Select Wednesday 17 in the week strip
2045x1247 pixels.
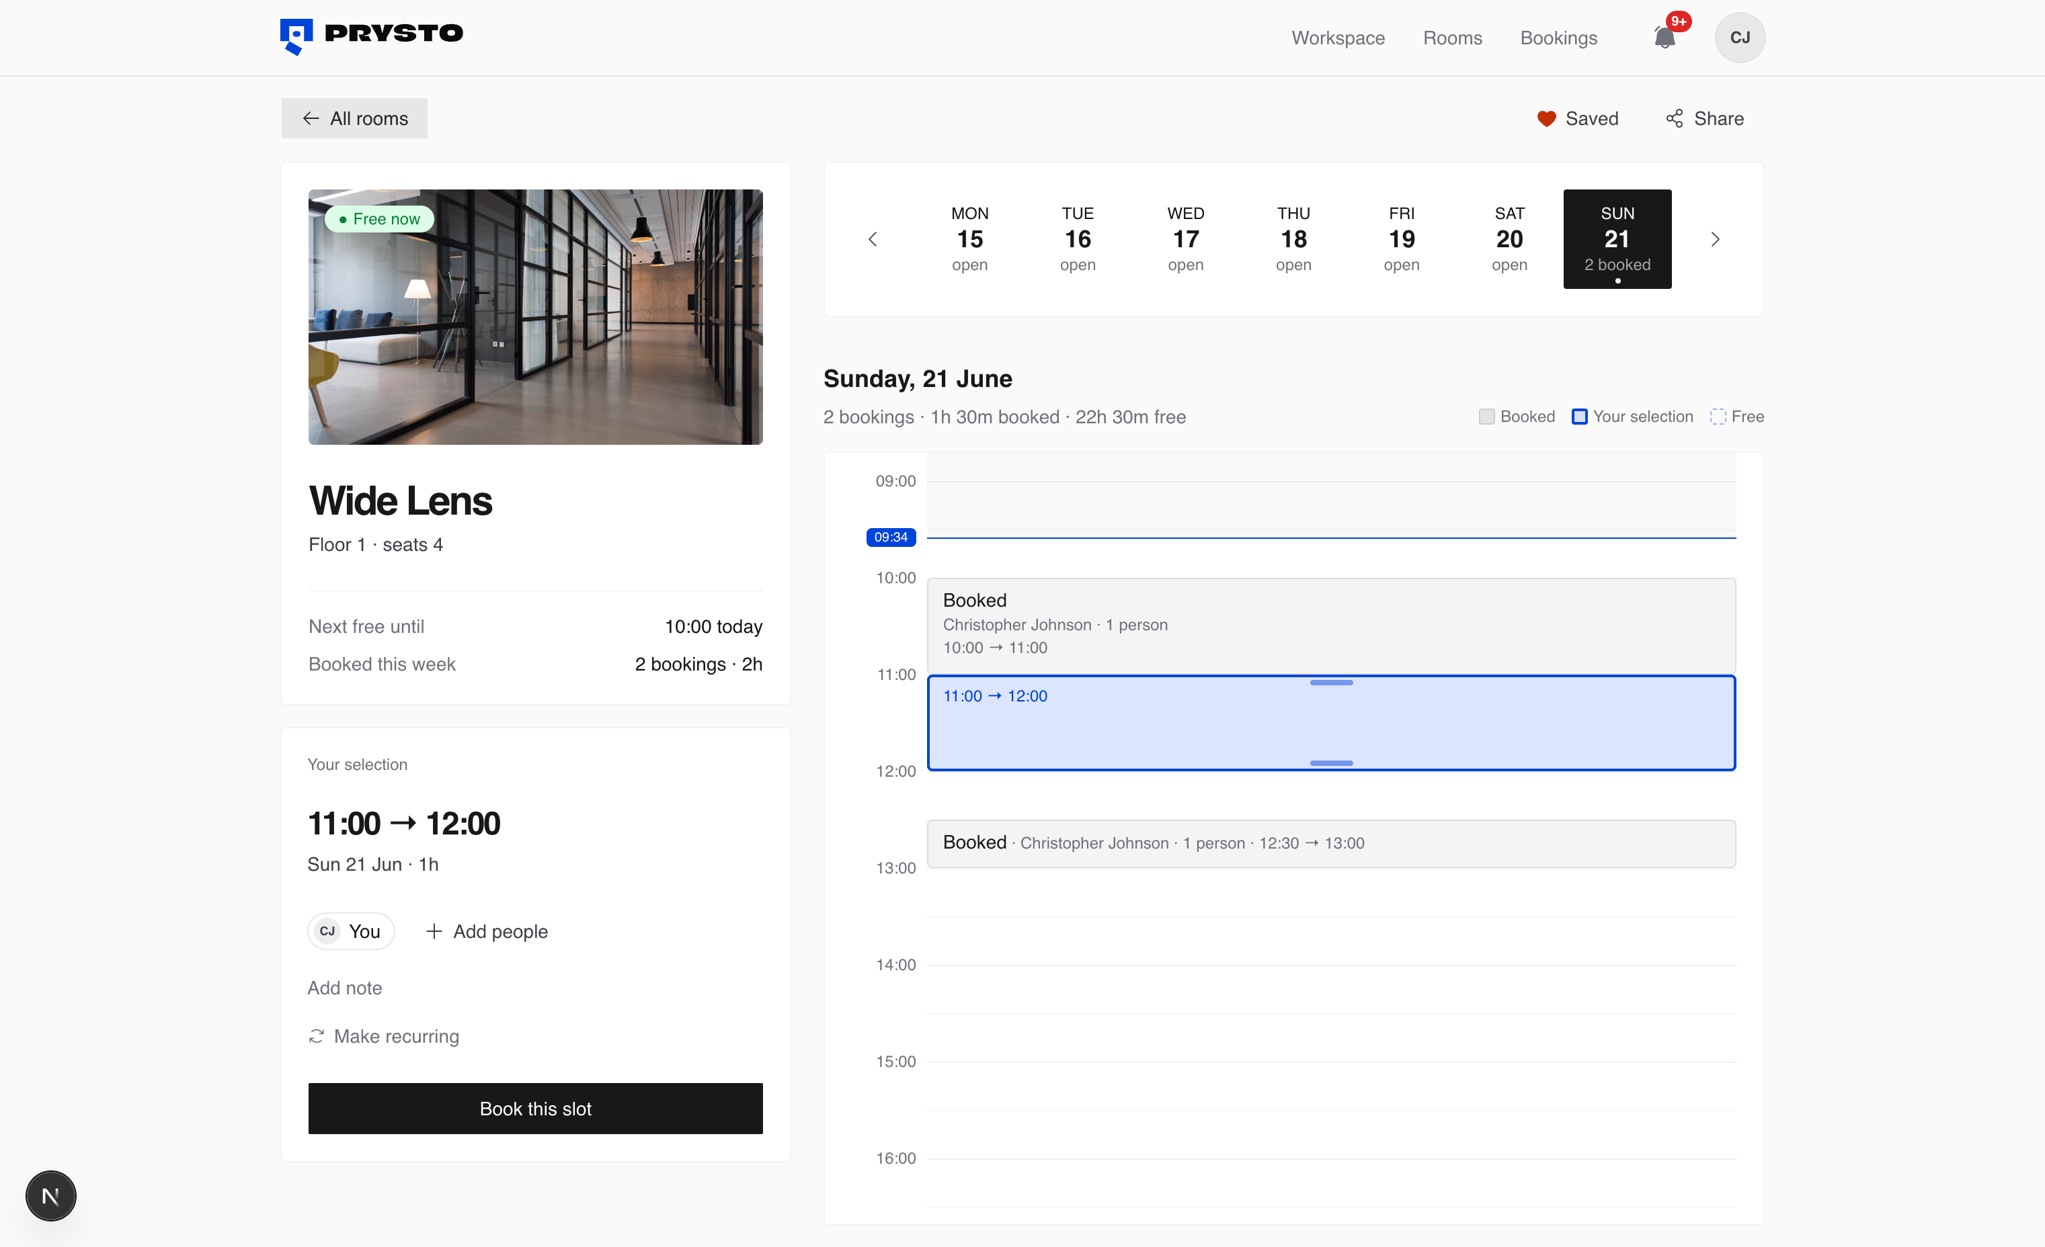tap(1185, 239)
